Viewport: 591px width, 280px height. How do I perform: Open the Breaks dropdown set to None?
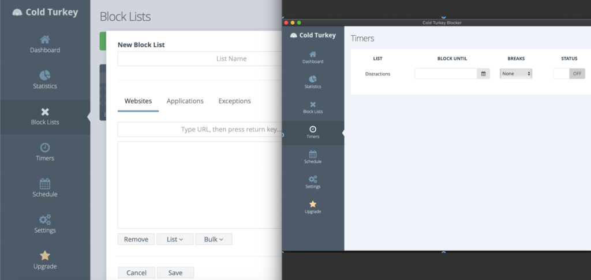click(x=516, y=74)
